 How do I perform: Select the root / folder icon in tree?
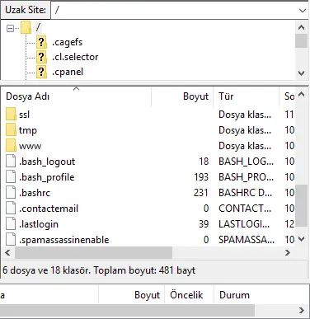click(26, 27)
